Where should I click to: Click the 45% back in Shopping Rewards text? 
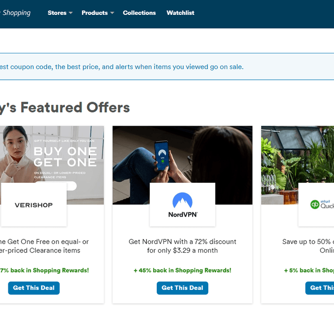[x=182, y=270]
